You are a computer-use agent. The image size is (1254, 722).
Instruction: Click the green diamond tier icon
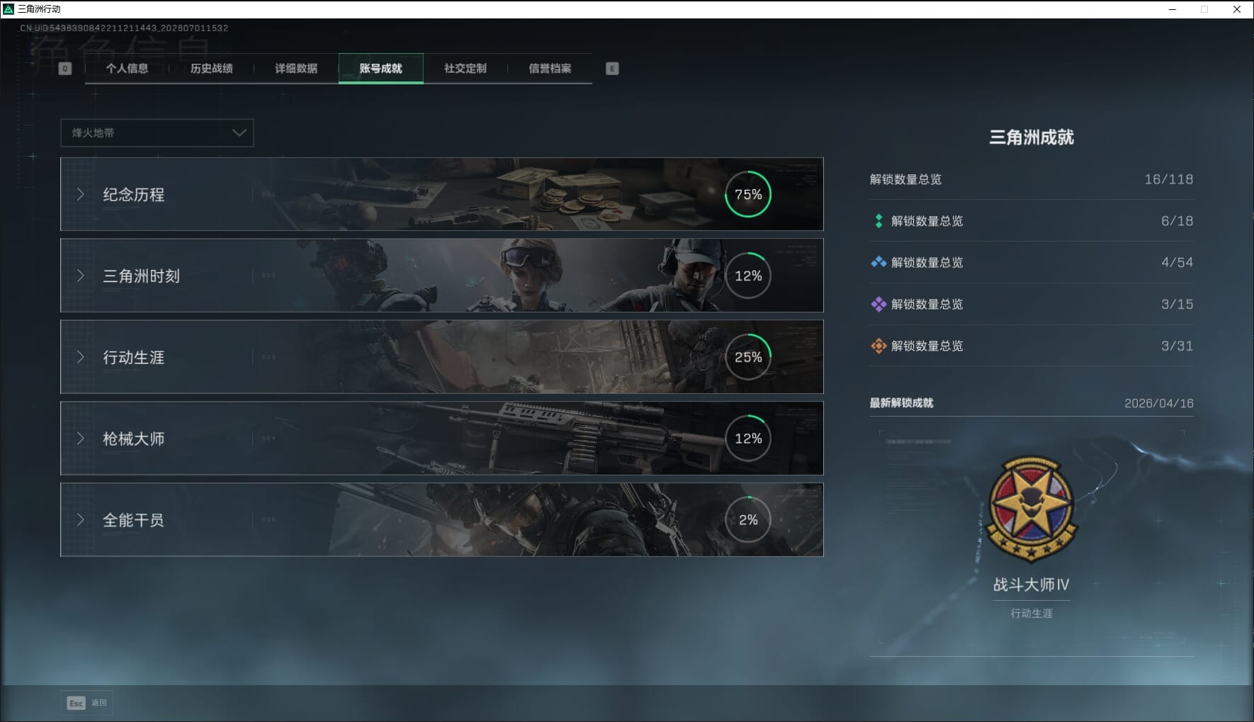(x=879, y=221)
